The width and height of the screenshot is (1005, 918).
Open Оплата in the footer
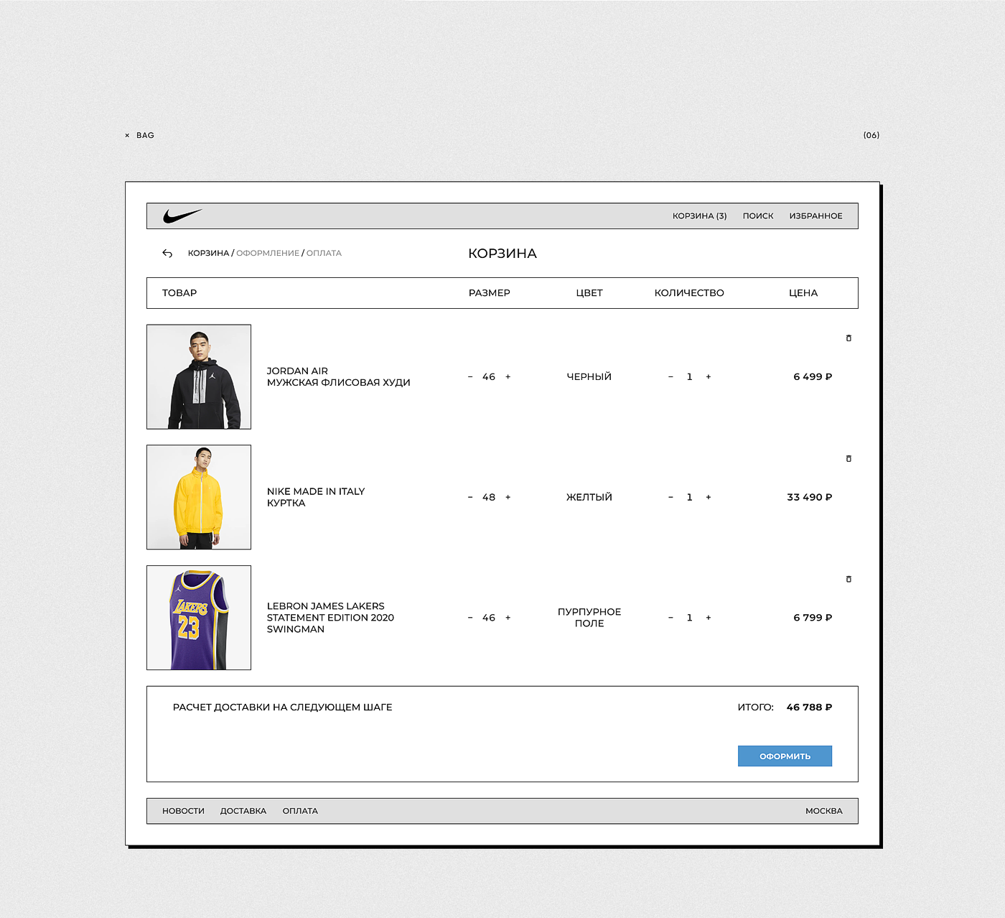coord(300,811)
